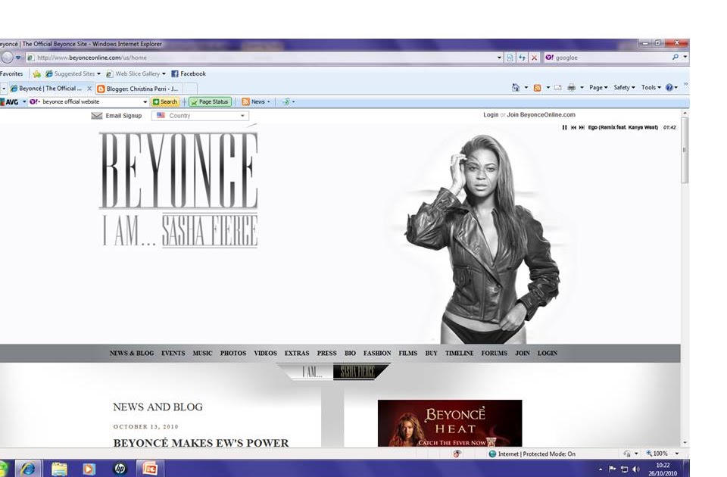727x477 pixels.
Task: Skip to previous track in music player
Action: (x=573, y=127)
